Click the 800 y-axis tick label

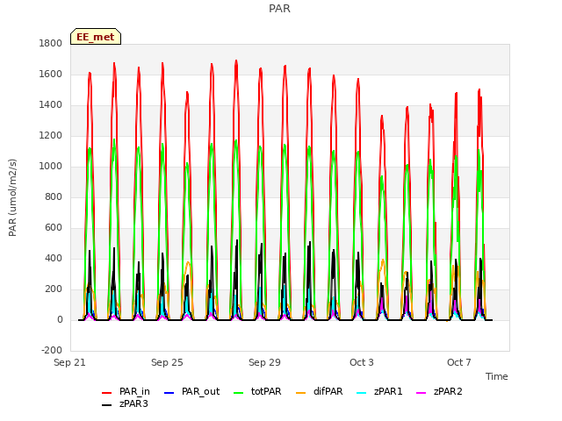[x=54, y=196]
